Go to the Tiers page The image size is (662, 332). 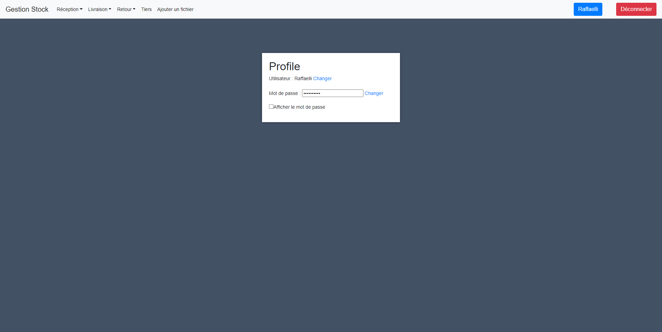pyautogui.click(x=146, y=9)
